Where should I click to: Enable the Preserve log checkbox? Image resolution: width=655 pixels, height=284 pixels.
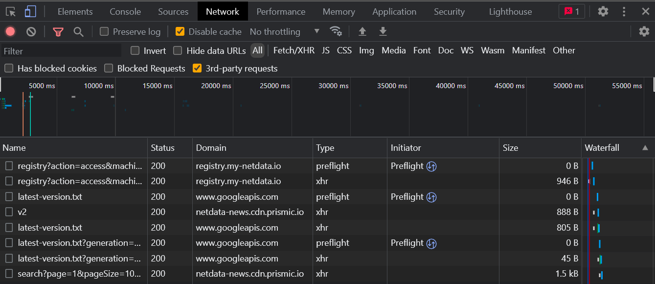[x=103, y=31]
